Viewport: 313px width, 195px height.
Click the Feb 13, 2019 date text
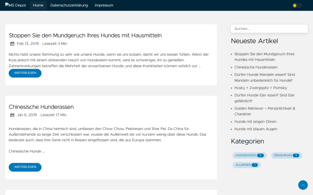point(28,44)
